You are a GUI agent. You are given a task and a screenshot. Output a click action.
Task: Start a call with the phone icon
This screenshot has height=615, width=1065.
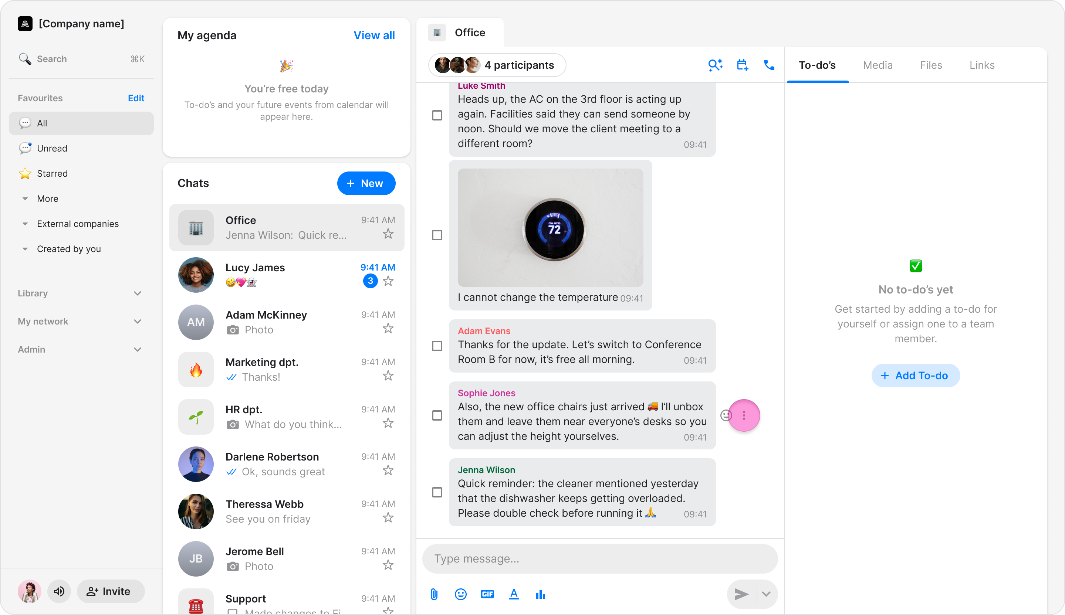pos(769,65)
